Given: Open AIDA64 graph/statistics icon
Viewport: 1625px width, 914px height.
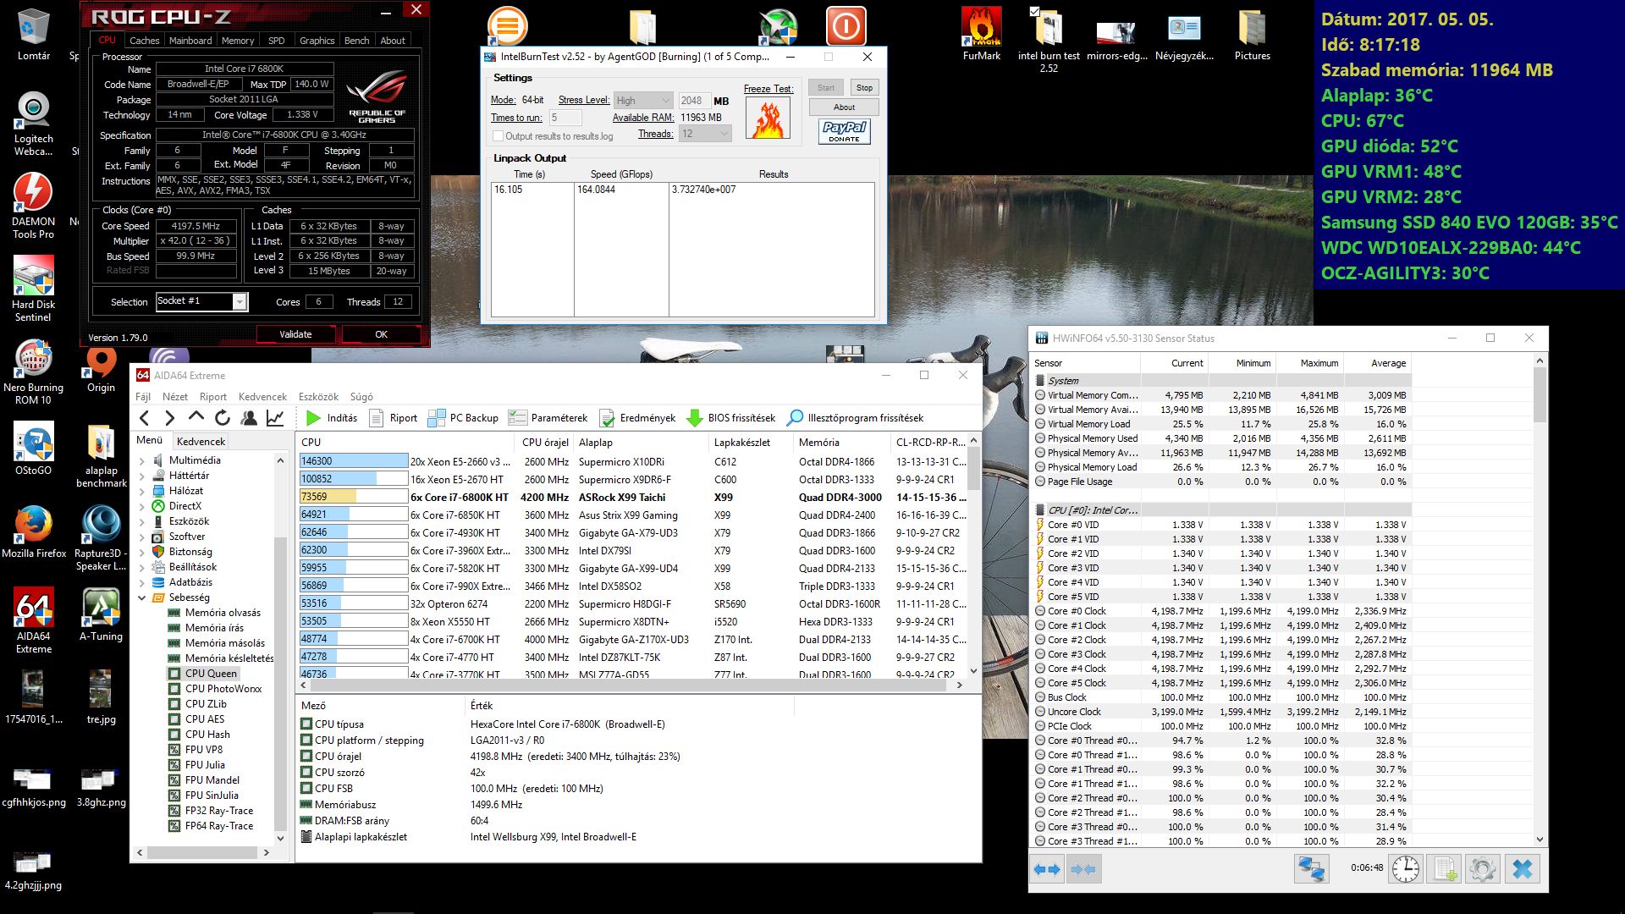Looking at the screenshot, I should coord(275,417).
